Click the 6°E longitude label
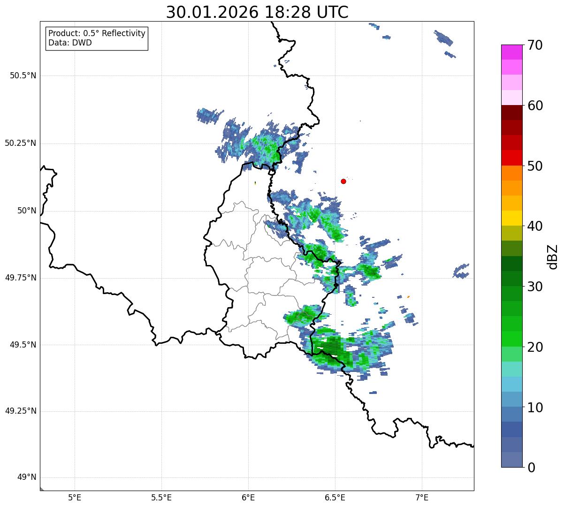564x507 pixels. click(248, 498)
